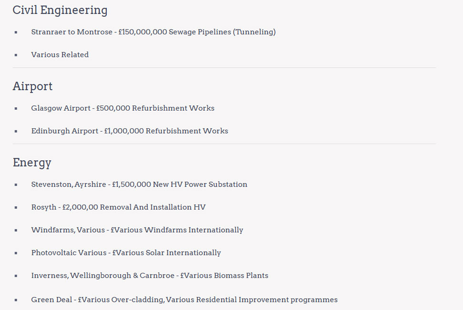Select Glasgow Airport Refurbishment Works entry

(x=123, y=108)
